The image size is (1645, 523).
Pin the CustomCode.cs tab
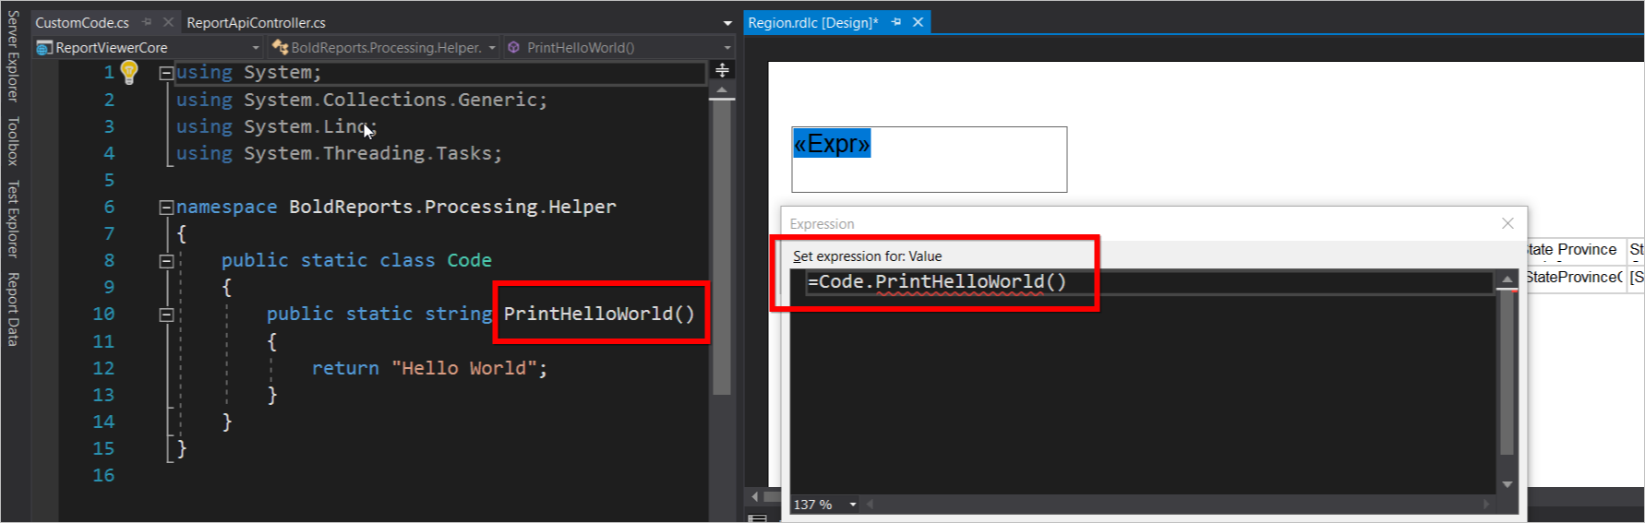[147, 22]
